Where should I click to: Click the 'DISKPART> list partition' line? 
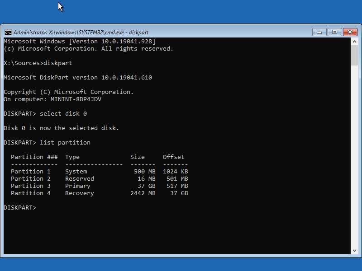tap(47, 142)
